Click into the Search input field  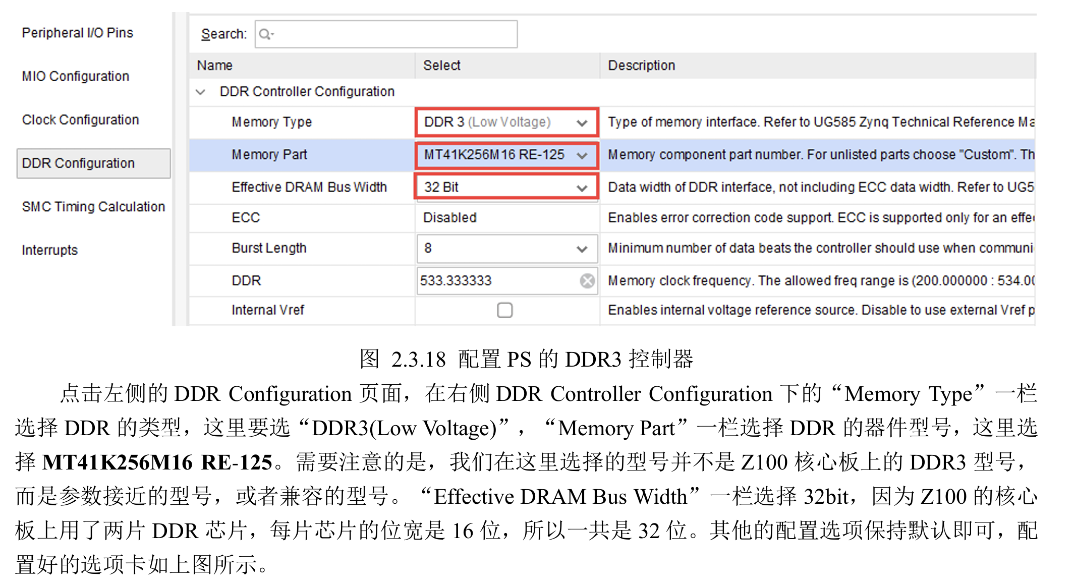coord(386,34)
